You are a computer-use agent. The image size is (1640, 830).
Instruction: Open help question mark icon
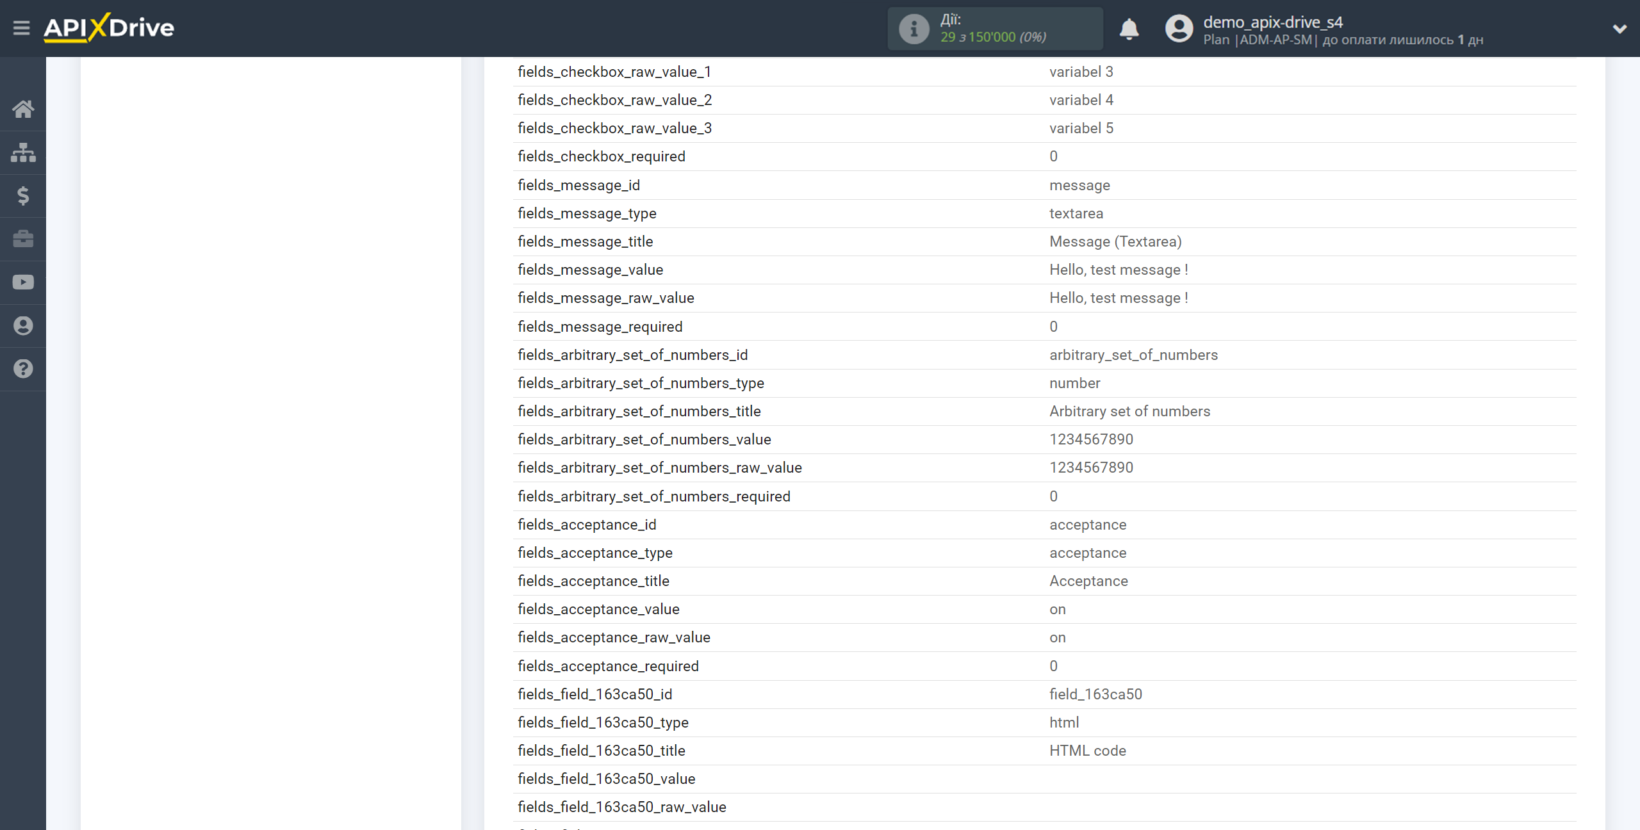point(23,369)
